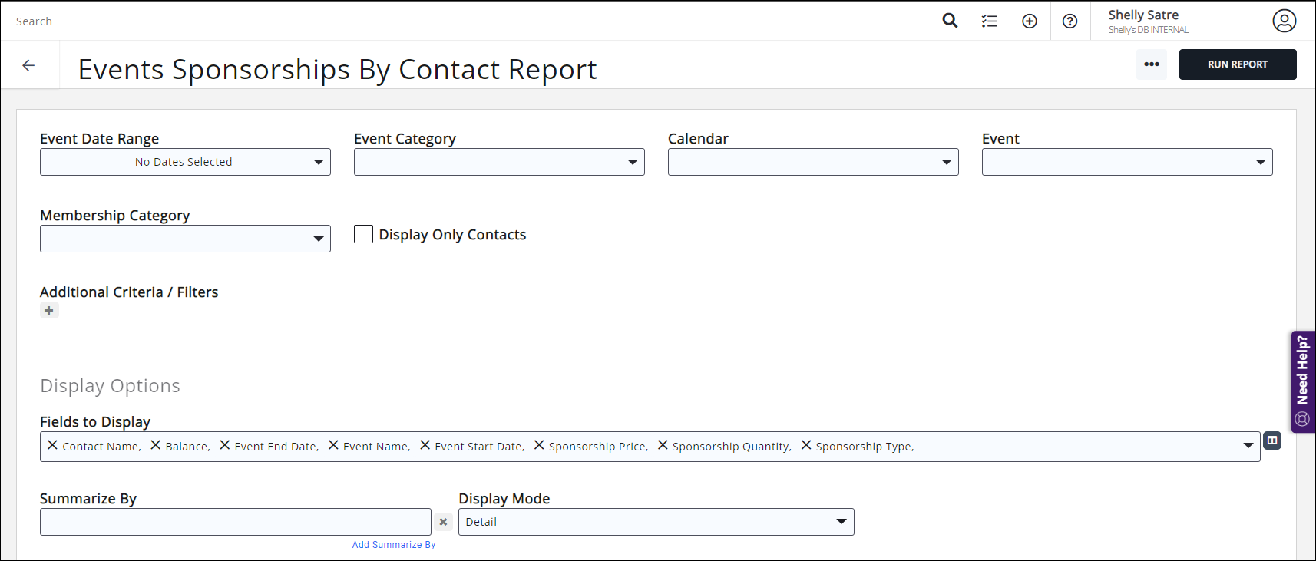Screen dimensions: 1316x561
Task: Open the Need Help side tab
Action: tap(1302, 381)
